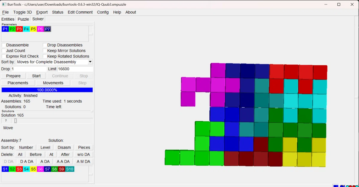This screenshot has height=187, width=359.
Task: Check the Just Count option
Action: [x=4, y=51]
